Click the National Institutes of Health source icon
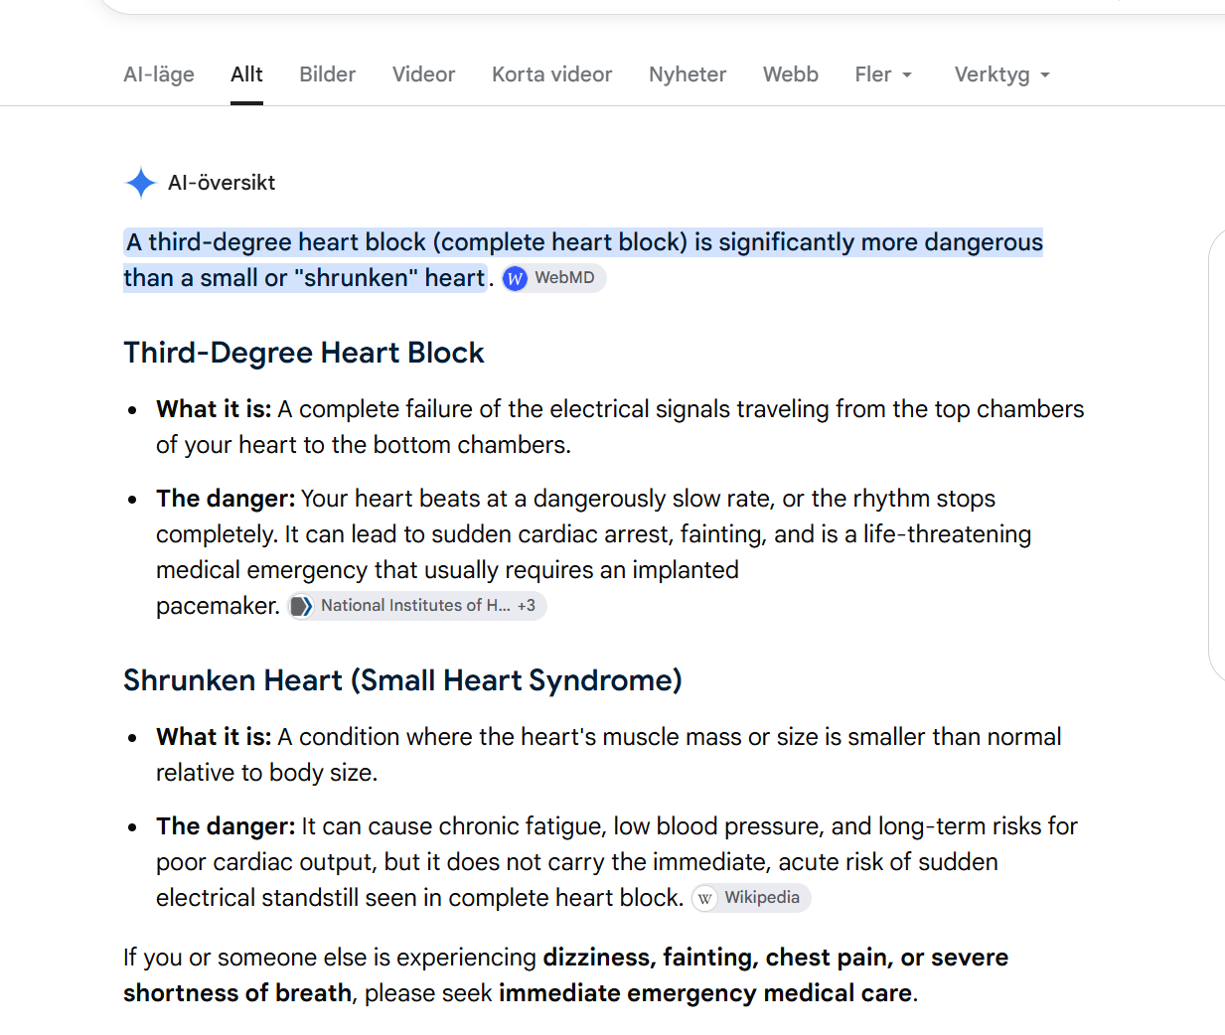The width and height of the screenshot is (1225, 1035). [301, 606]
